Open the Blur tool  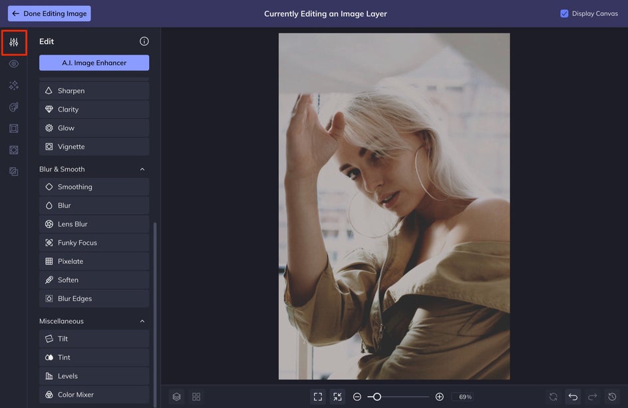click(94, 205)
